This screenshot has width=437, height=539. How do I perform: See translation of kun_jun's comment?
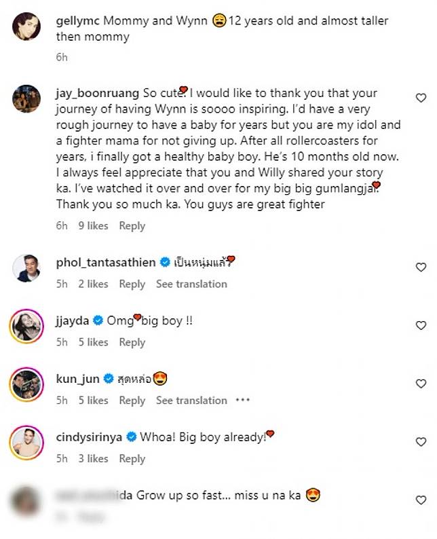(191, 401)
